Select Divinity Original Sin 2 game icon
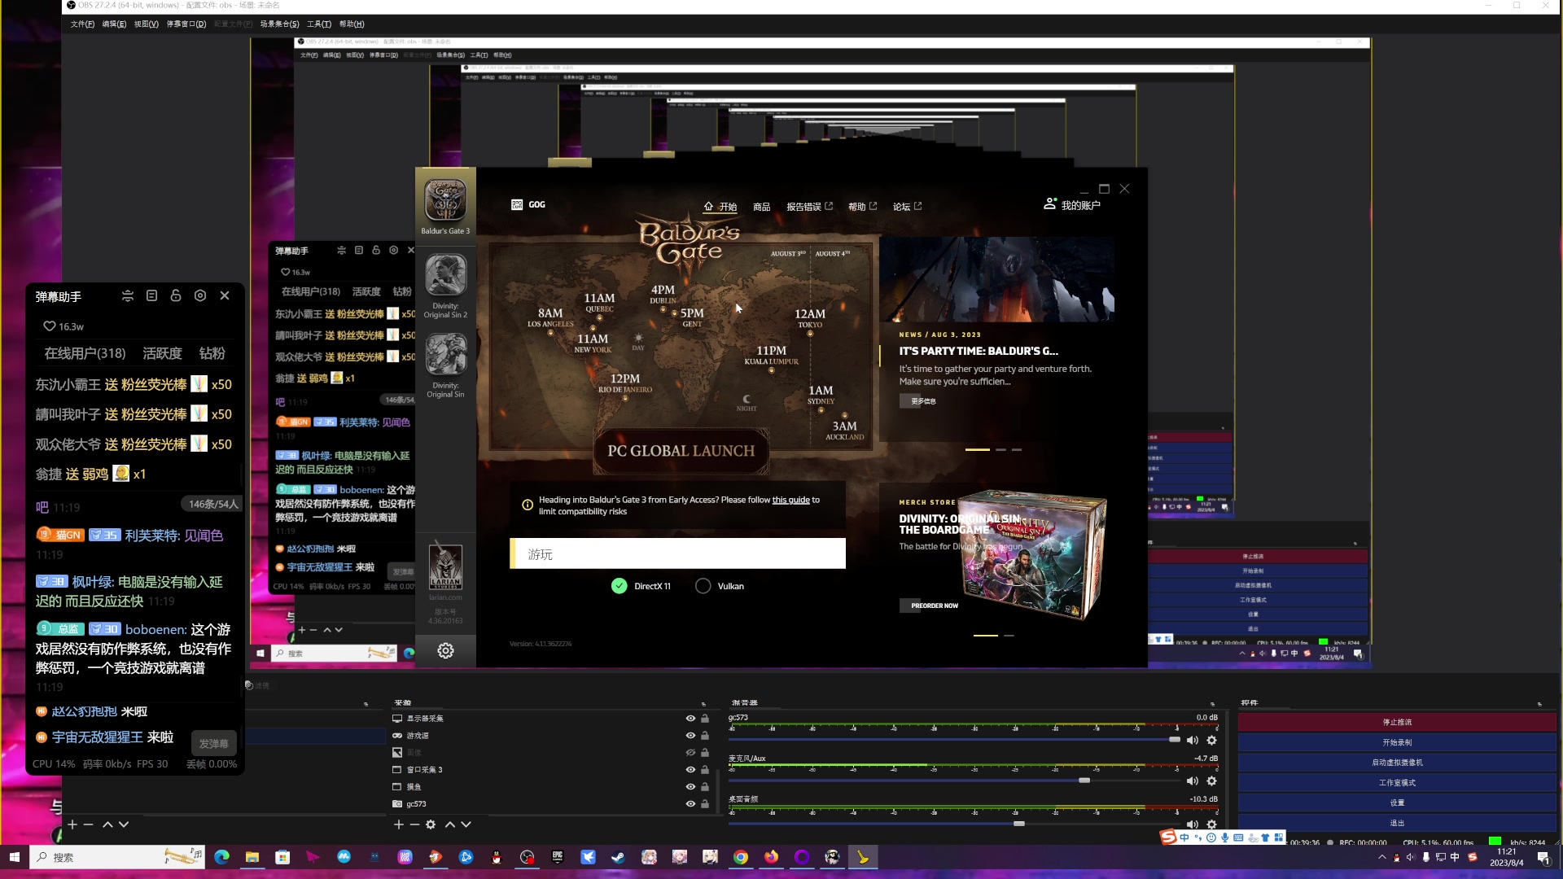 445,275
